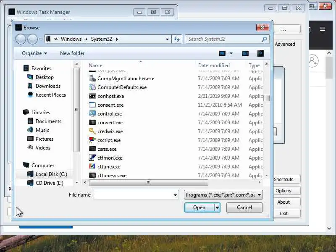Image resolution: width=336 pixels, height=252 pixels.
Task: Click the csrss.exe file icon
Action: coord(92,149)
